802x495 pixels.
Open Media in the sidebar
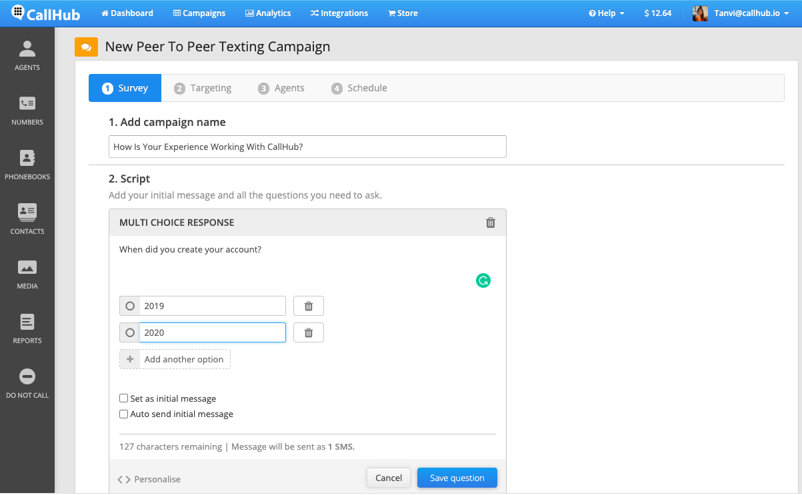pos(27,273)
